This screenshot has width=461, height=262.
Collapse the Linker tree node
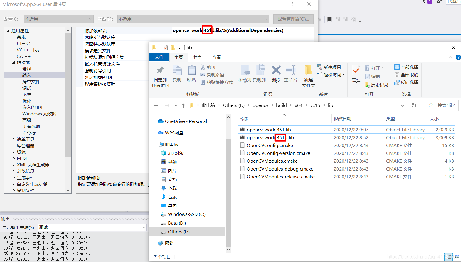13,63
